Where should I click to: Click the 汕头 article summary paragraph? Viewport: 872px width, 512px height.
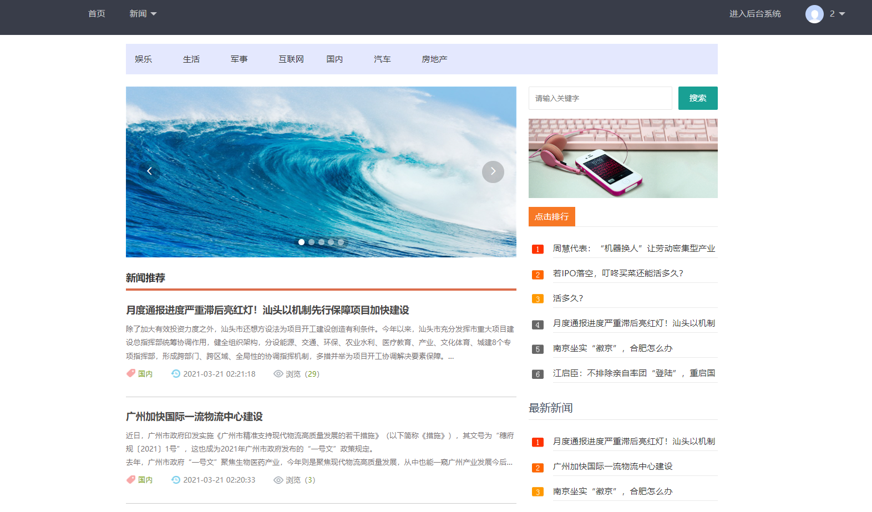point(321,342)
